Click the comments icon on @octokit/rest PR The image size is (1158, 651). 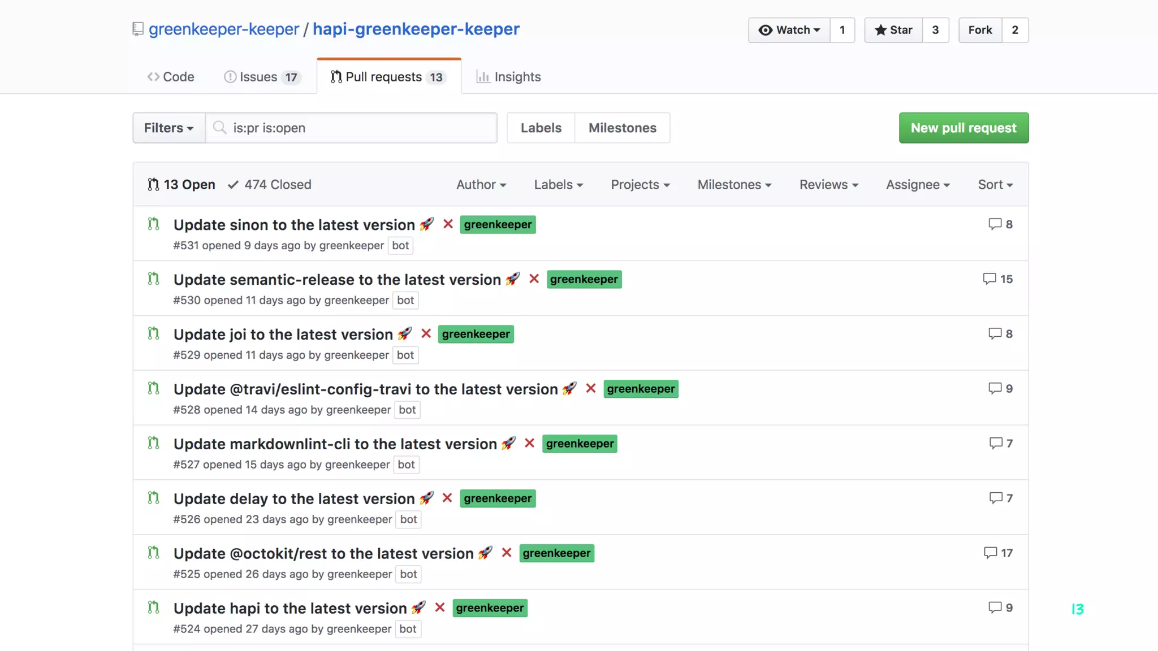990,553
